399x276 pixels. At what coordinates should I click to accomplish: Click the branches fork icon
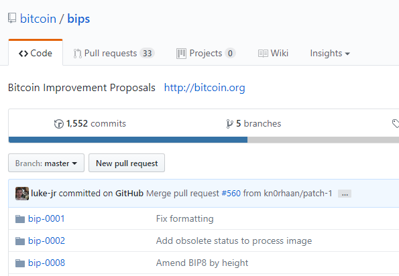229,124
